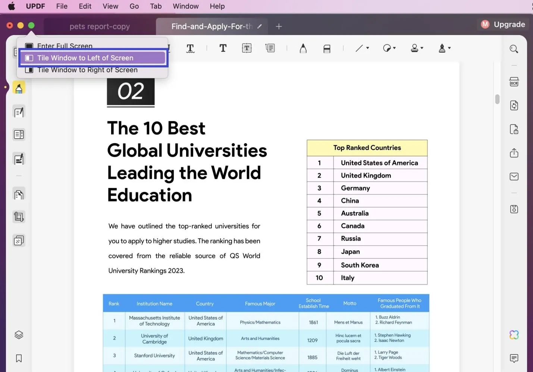
Task: Choose the squiggly underline text tool
Action: [x=190, y=48]
